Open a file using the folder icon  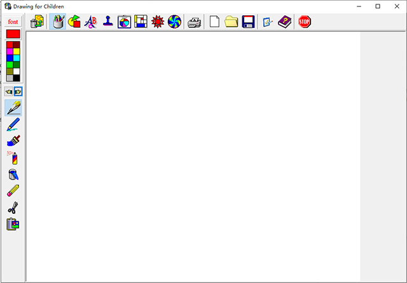click(x=231, y=22)
